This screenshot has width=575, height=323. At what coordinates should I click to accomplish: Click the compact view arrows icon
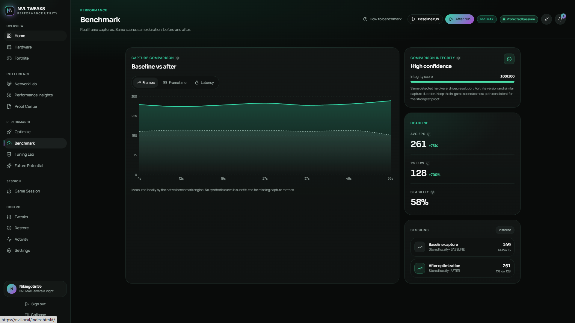click(x=547, y=19)
